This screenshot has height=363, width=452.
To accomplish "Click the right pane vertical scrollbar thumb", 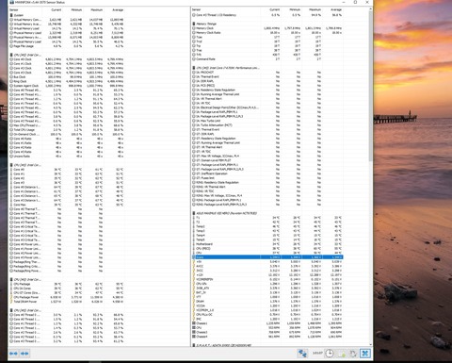I will point(371,87).
